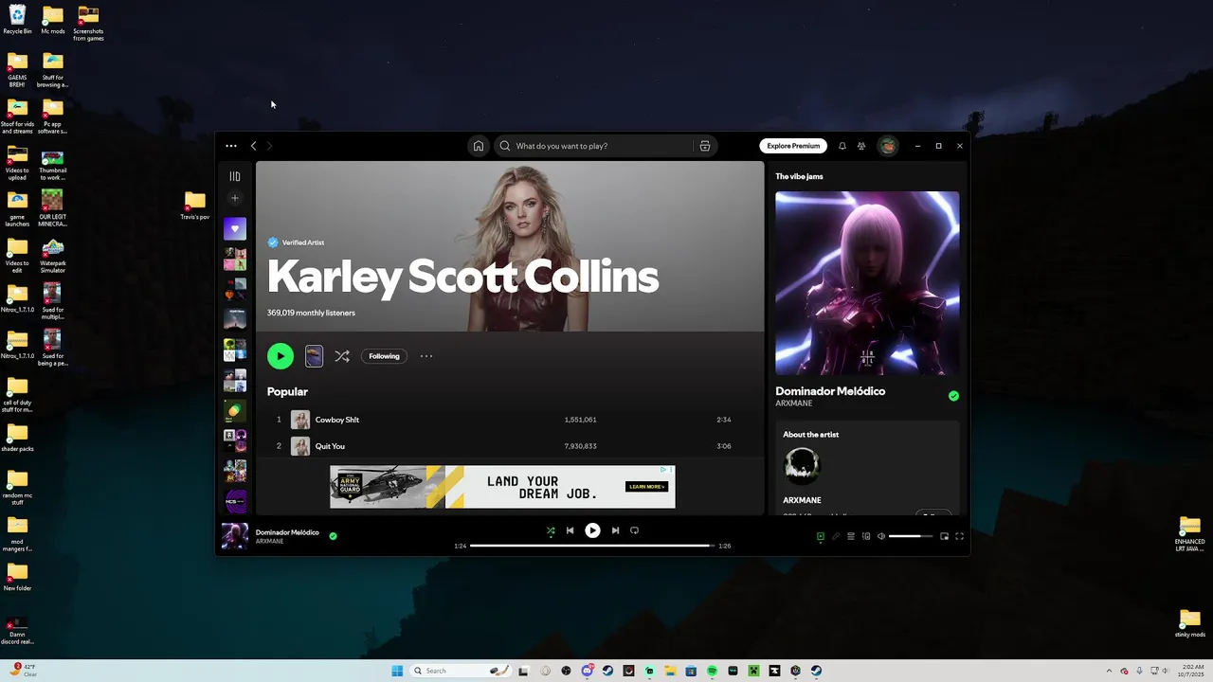Click the Verified Artist badge

pyautogui.click(x=297, y=242)
